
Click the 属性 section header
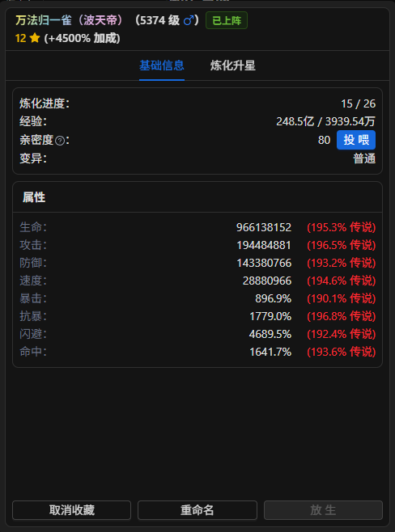tap(34, 197)
